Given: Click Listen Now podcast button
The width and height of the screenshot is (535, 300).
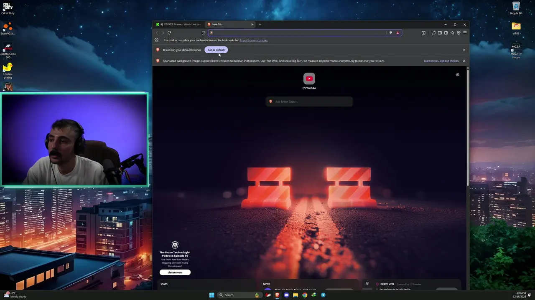Looking at the screenshot, I should (x=175, y=272).
